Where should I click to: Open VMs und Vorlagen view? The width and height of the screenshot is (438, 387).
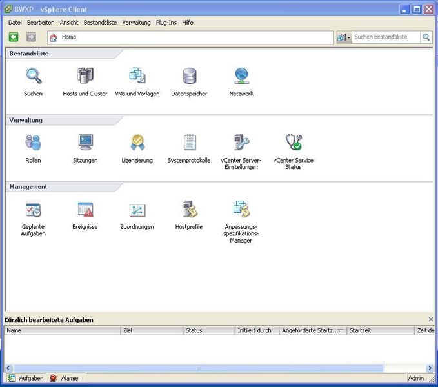[137, 75]
